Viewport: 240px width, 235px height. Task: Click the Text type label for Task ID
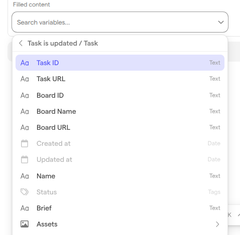tap(215, 63)
